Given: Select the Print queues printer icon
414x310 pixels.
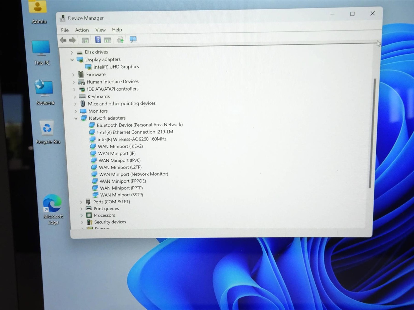Looking at the screenshot, I should coord(88,208).
